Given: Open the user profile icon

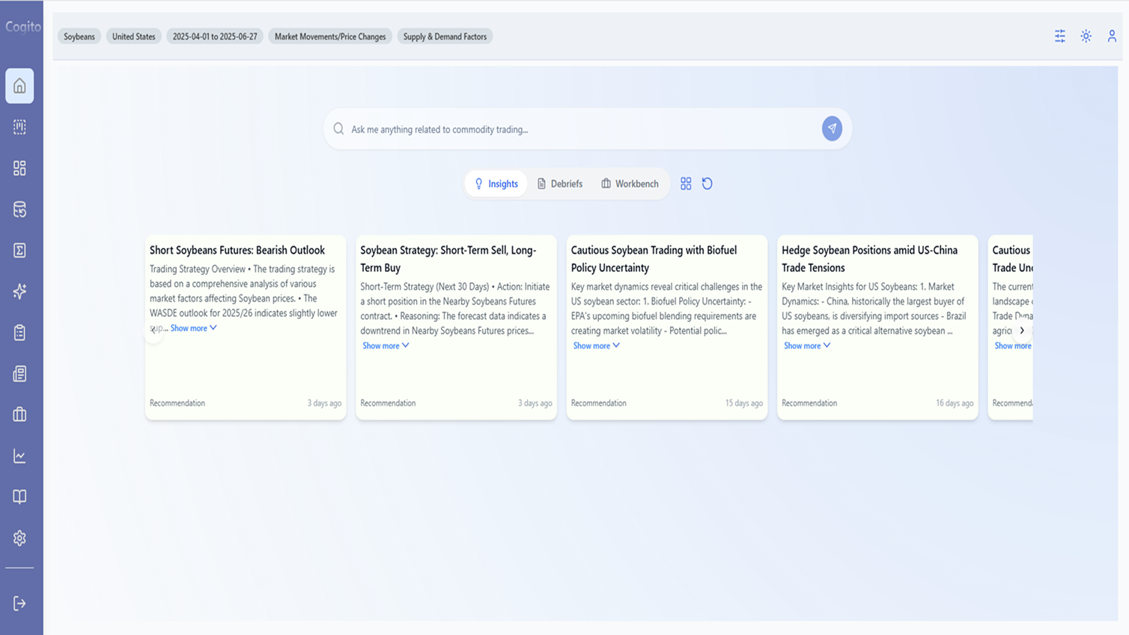Looking at the screenshot, I should pyautogui.click(x=1112, y=36).
